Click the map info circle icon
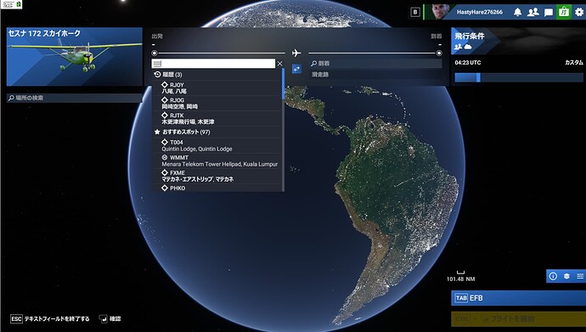The image size is (586, 332). pos(553,276)
